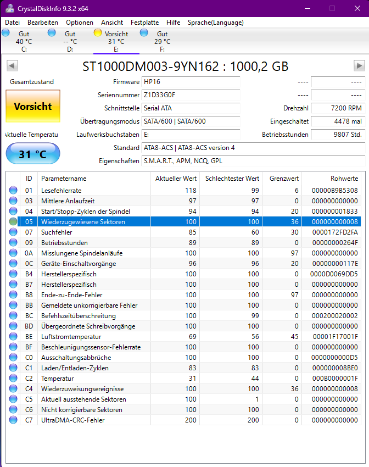The height and width of the screenshot is (467, 369).
Task: Click the disk title ST1000DM003-9YN162 : 1000,2 GB
Action: point(186,66)
